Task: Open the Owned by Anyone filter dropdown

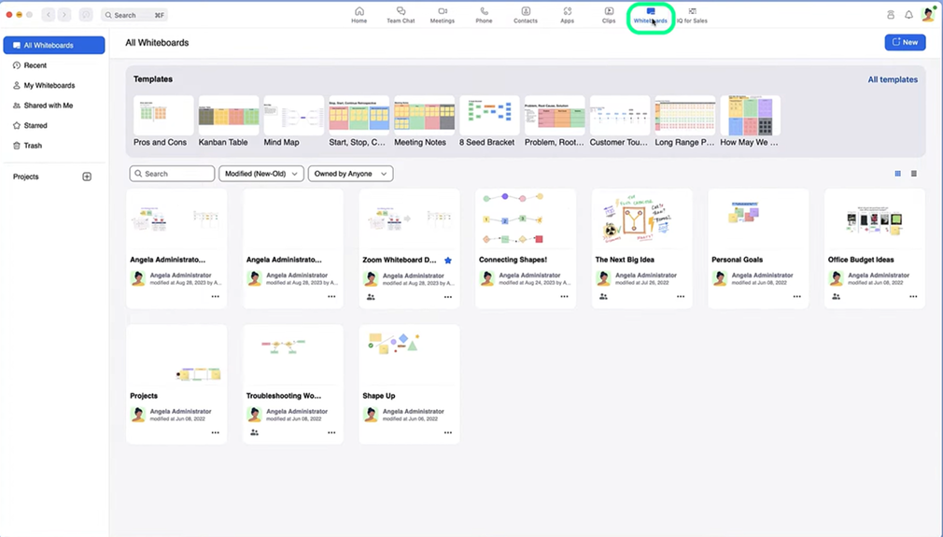Action: point(350,174)
